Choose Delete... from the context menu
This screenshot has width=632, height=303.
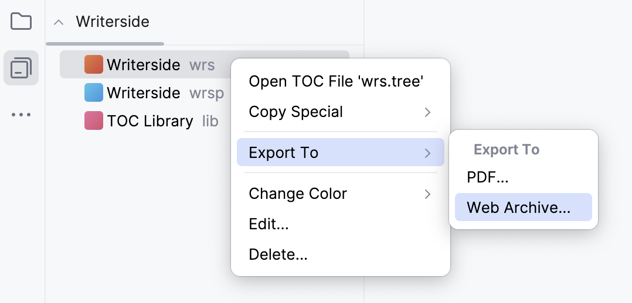[278, 254]
